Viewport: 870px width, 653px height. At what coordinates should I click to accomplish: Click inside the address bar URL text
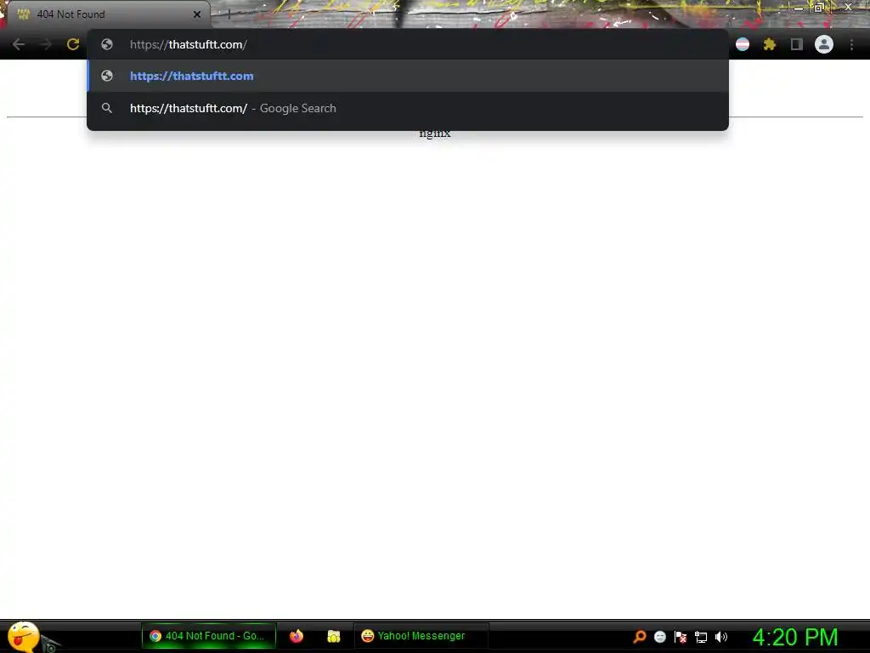coord(189,44)
